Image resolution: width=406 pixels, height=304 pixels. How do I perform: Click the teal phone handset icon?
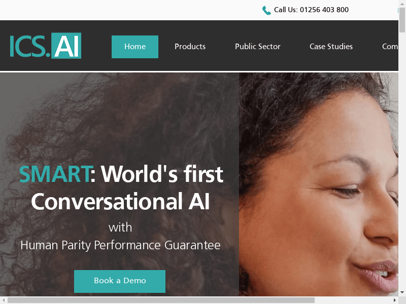[x=266, y=10]
